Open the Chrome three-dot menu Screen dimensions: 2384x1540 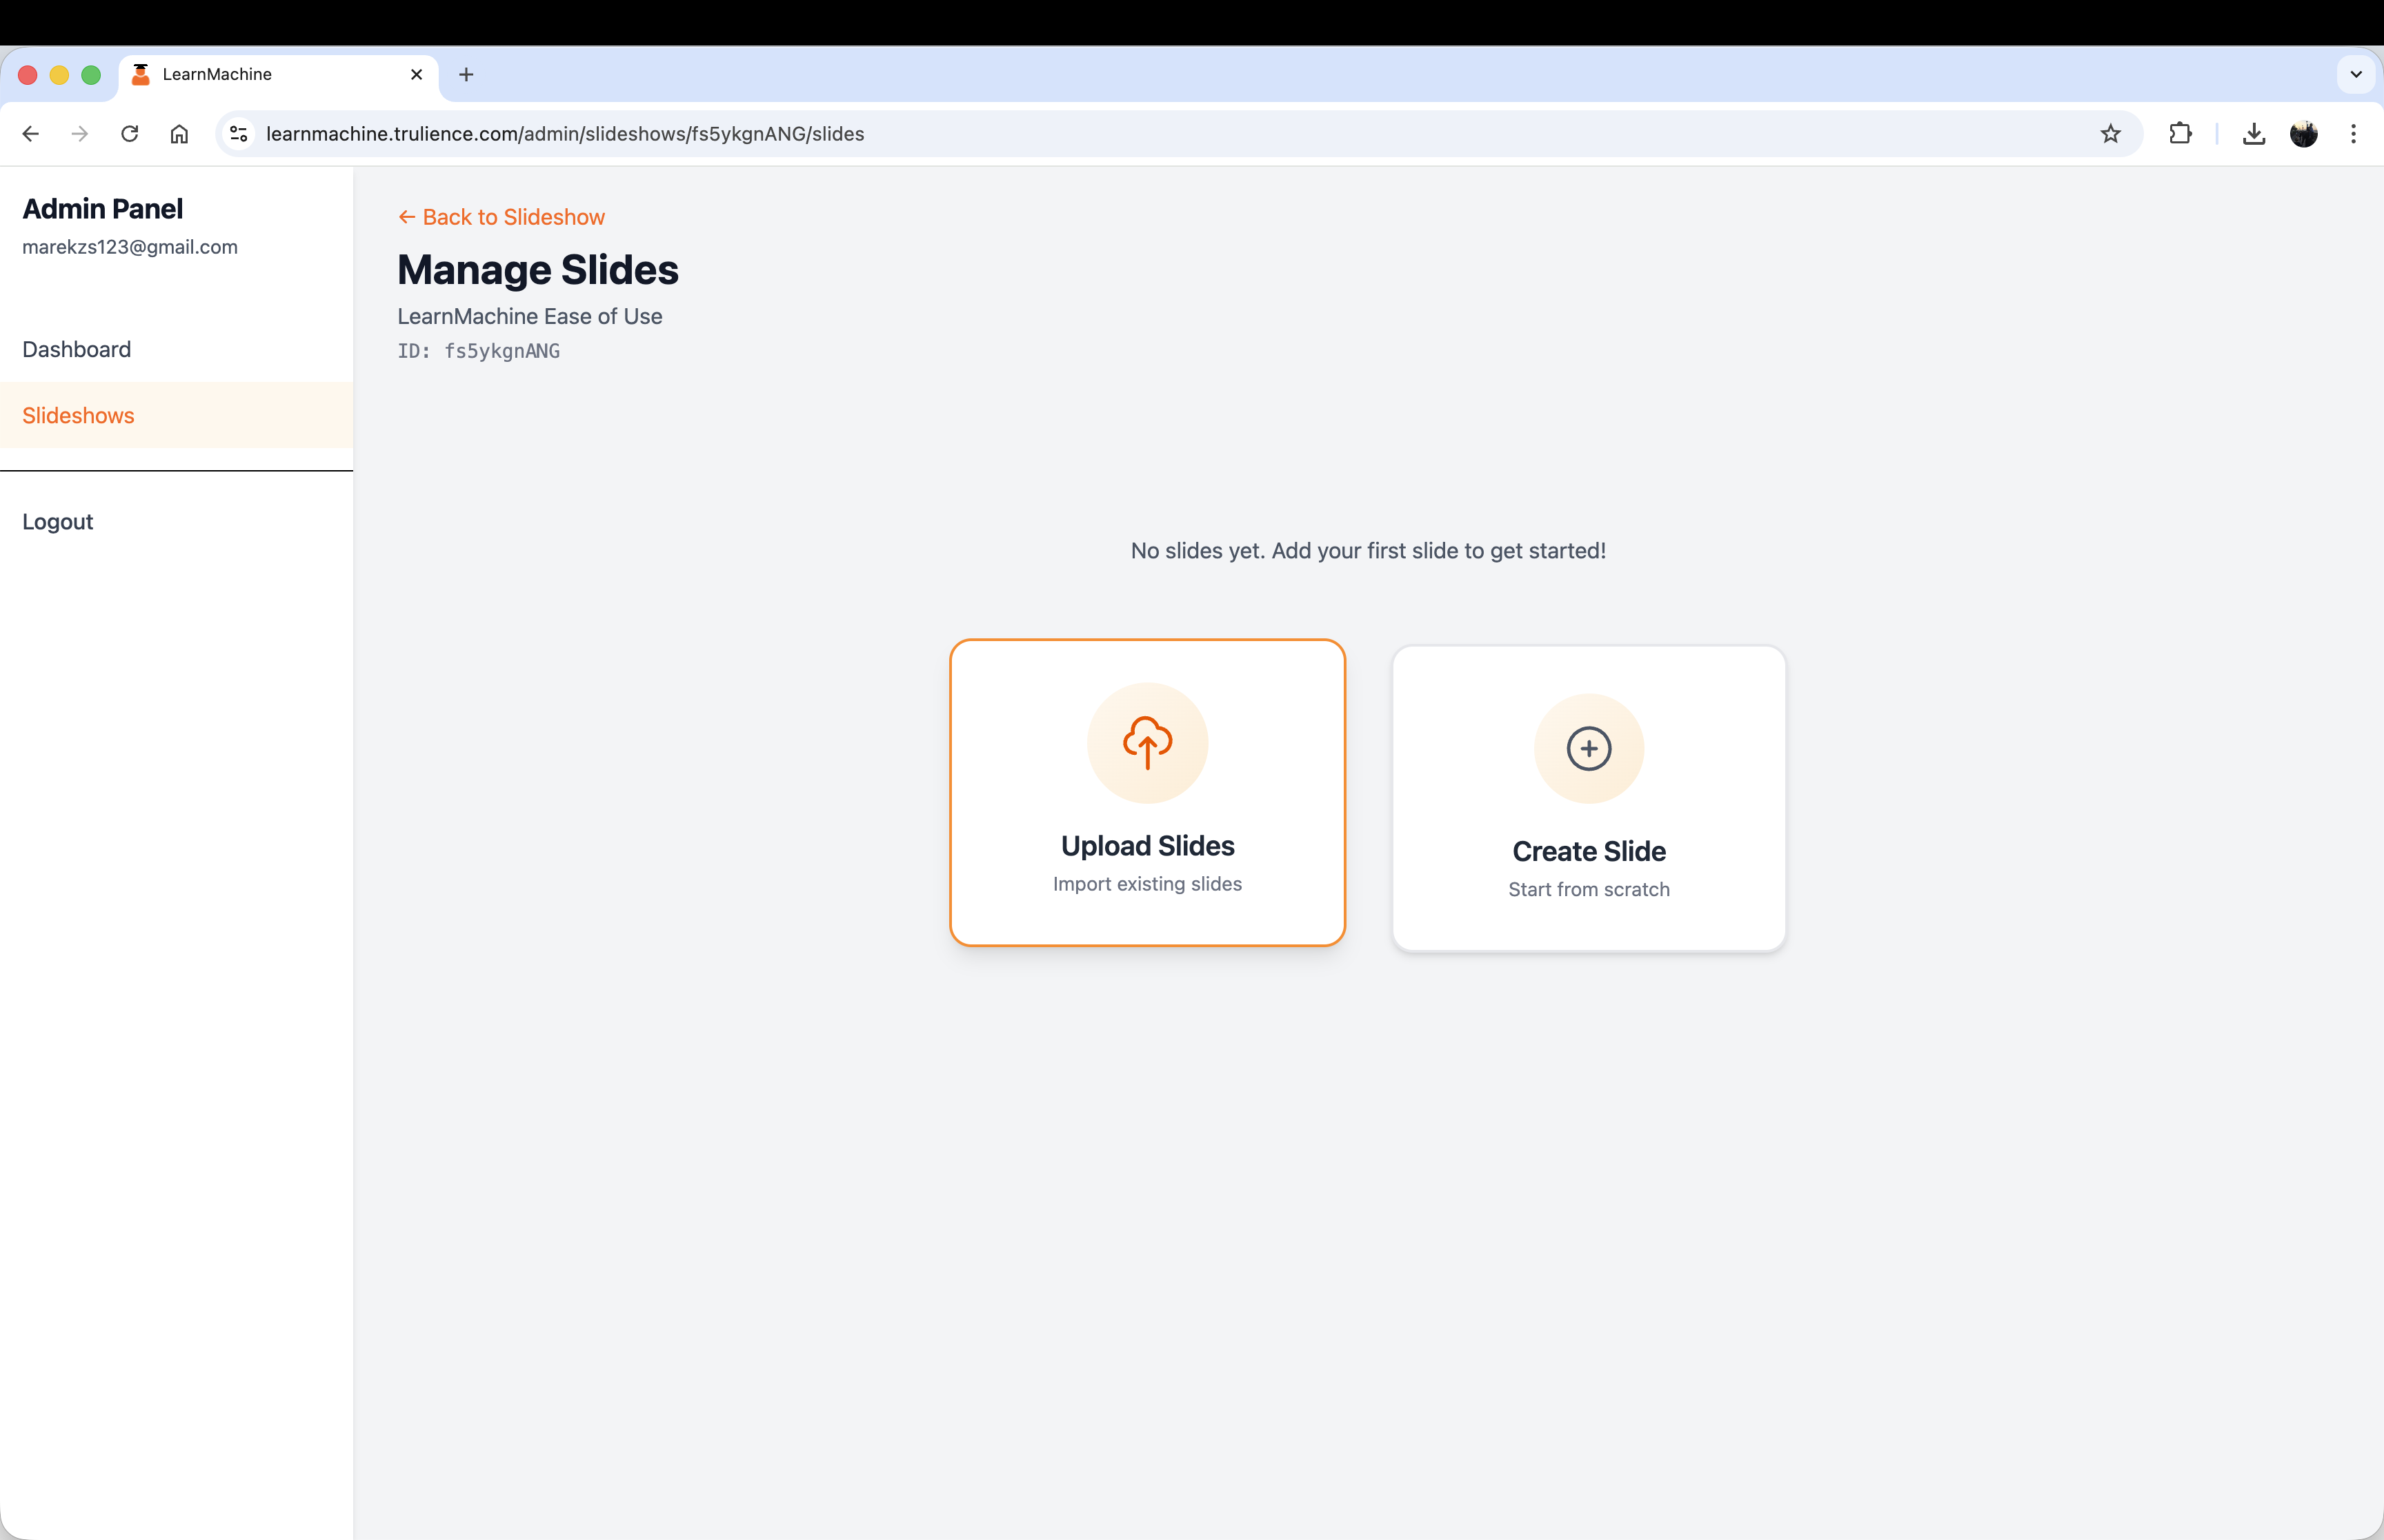[x=2353, y=134]
